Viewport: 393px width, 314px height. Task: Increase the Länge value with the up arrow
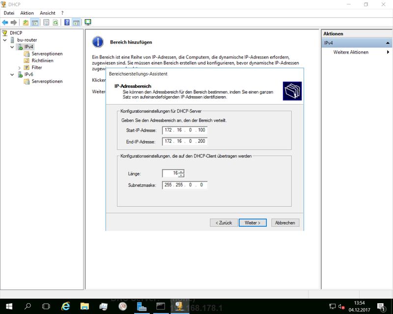[181, 171]
